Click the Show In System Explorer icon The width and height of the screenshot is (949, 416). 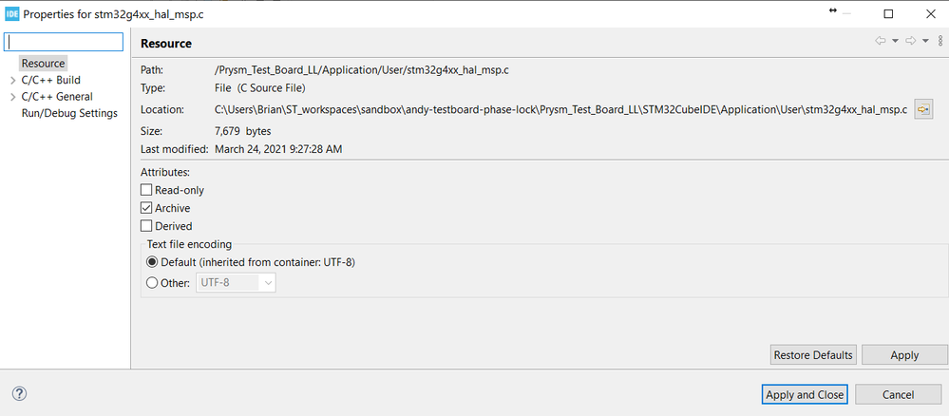click(x=922, y=110)
